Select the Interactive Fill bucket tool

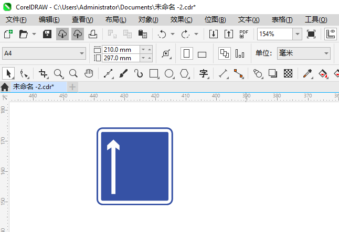pyautogui.click(x=323, y=74)
